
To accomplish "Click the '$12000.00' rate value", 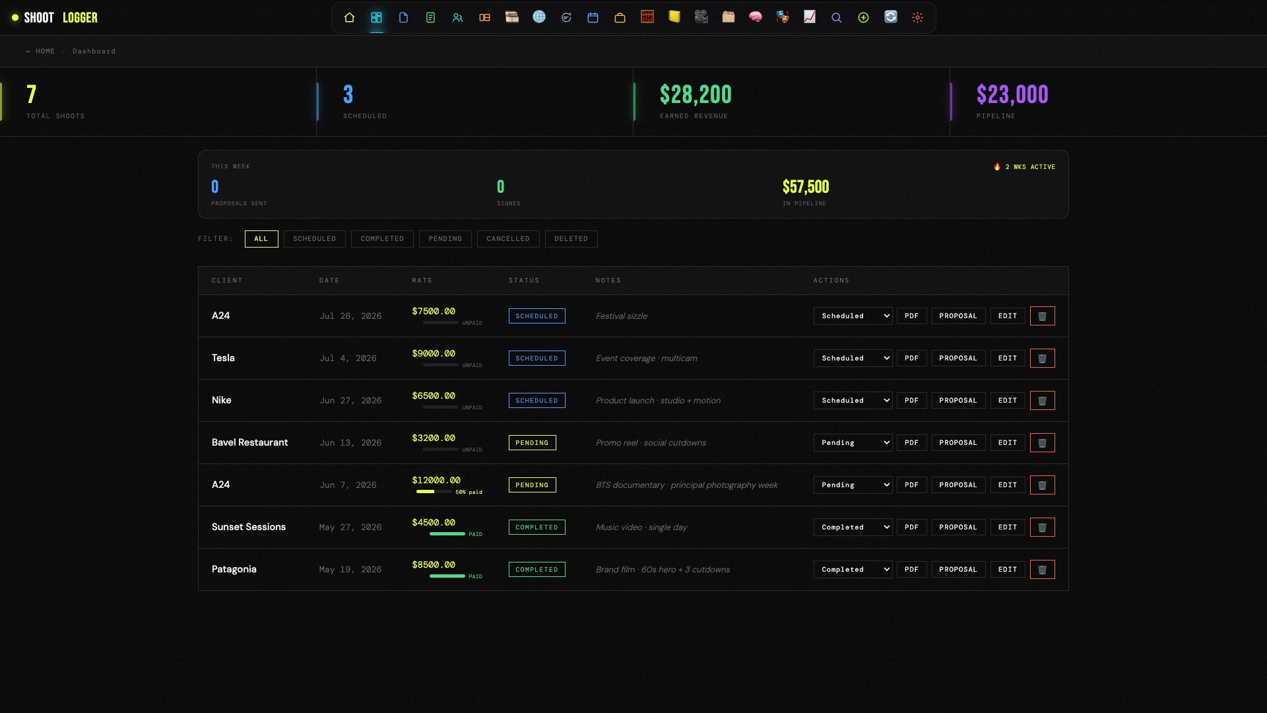I will point(436,481).
